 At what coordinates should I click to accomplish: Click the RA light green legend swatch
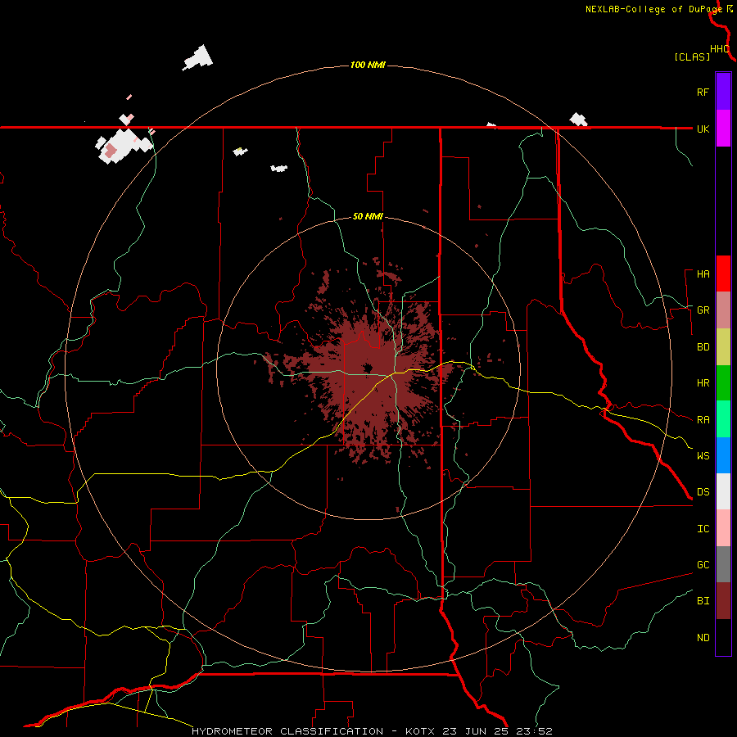(x=723, y=419)
